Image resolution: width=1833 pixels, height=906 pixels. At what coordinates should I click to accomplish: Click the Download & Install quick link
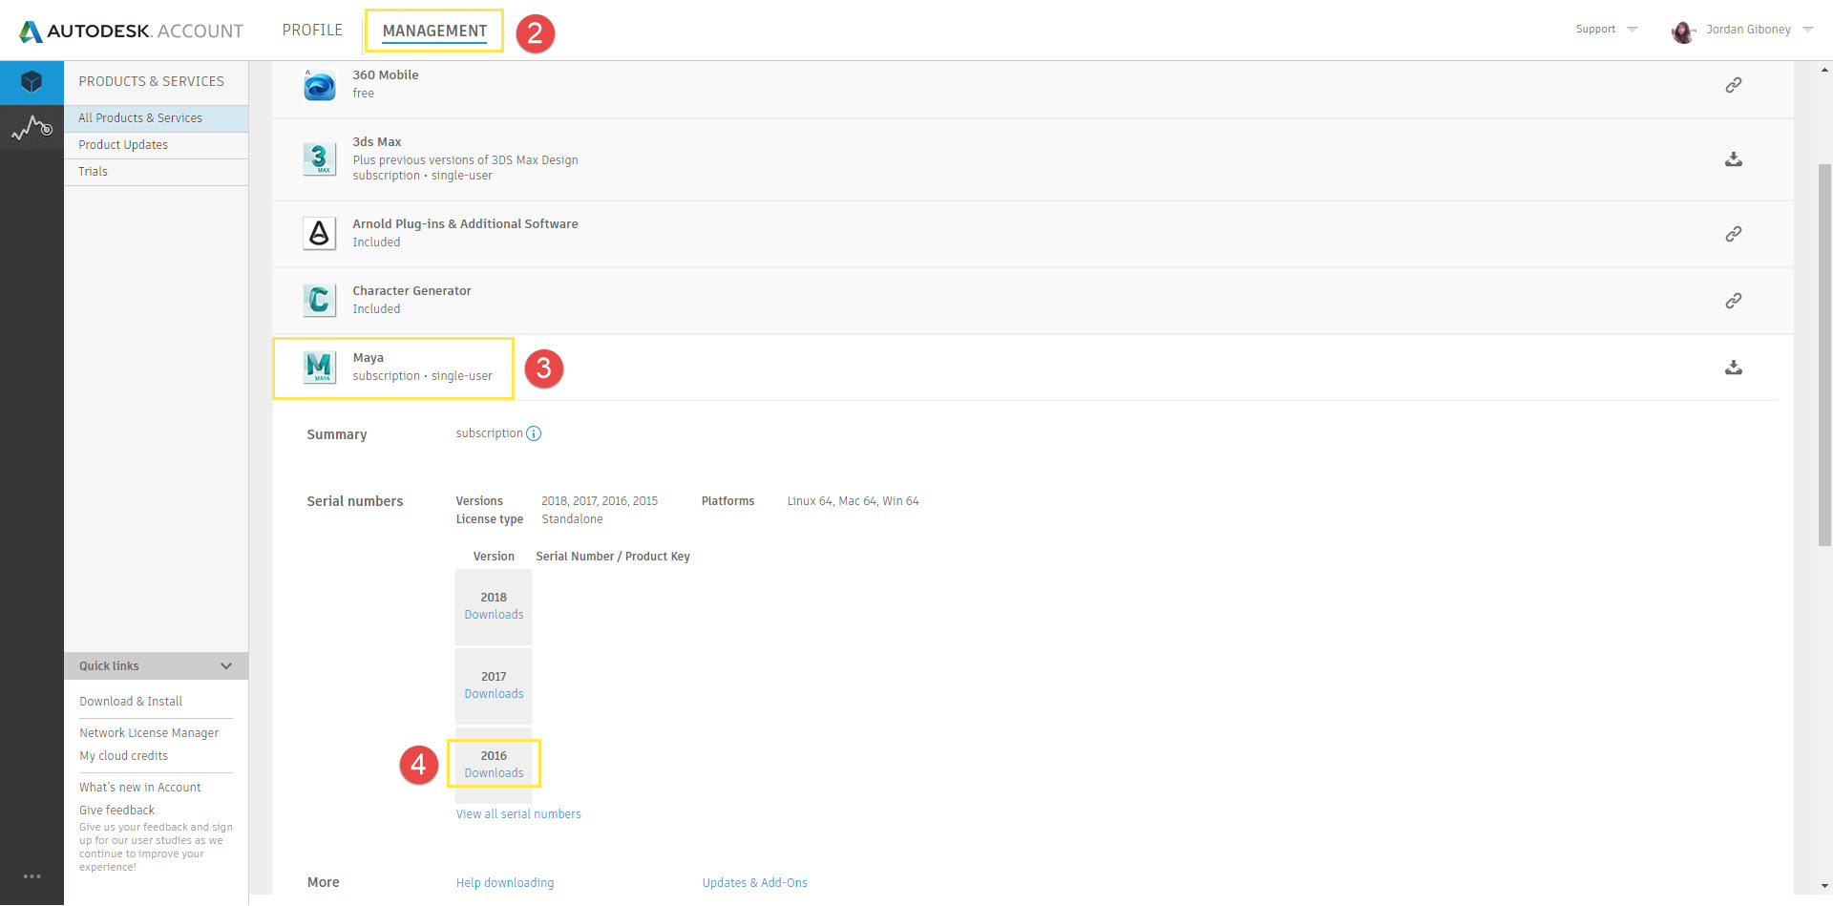point(131,702)
